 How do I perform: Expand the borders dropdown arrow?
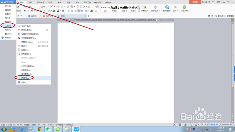(x=98, y=11)
